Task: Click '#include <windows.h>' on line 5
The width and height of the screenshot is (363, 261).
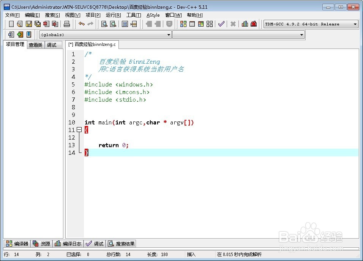Action: (118, 85)
